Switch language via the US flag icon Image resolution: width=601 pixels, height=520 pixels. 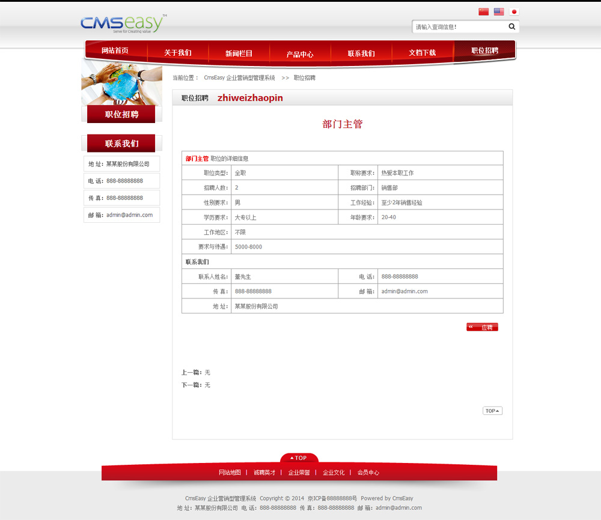click(499, 12)
